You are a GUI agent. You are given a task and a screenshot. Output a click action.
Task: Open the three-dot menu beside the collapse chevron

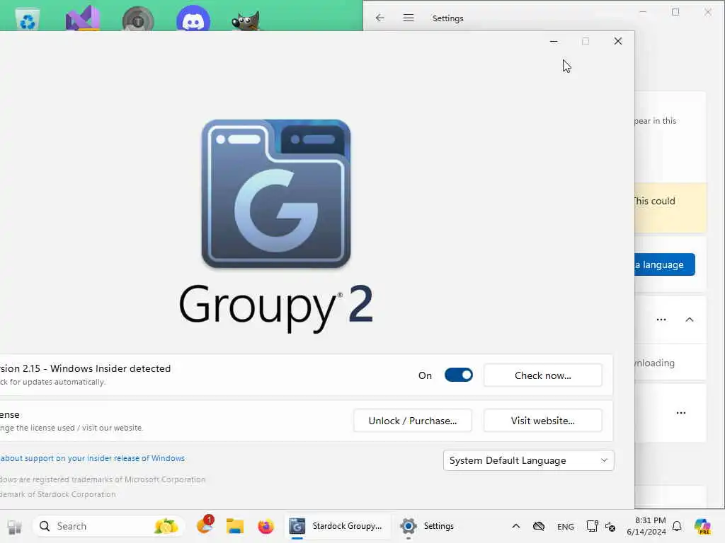pyautogui.click(x=661, y=320)
